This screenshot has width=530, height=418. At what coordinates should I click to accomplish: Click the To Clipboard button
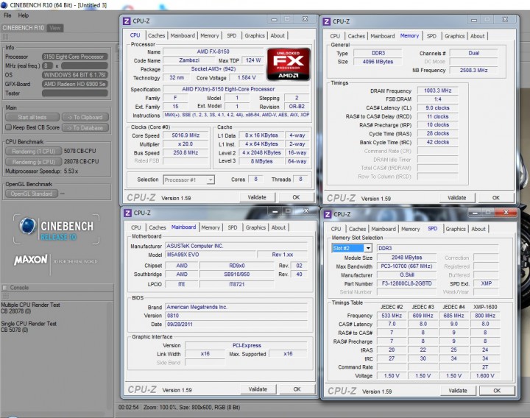[85, 117]
